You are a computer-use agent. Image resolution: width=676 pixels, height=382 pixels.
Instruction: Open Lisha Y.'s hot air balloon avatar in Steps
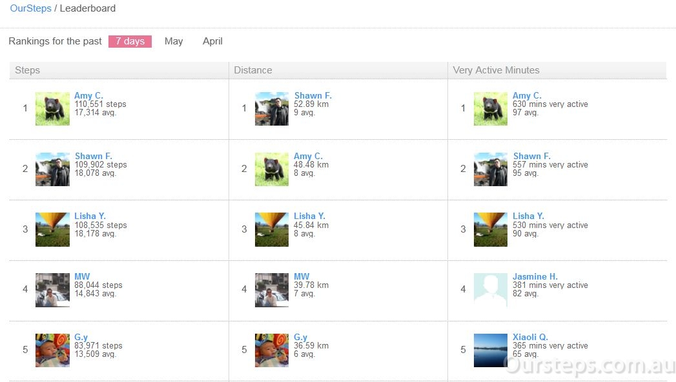point(52,230)
